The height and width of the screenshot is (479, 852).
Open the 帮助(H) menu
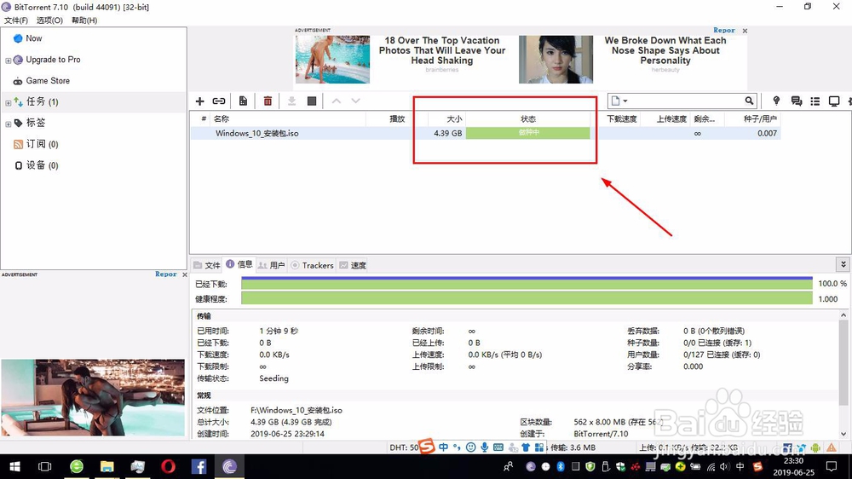click(84, 20)
